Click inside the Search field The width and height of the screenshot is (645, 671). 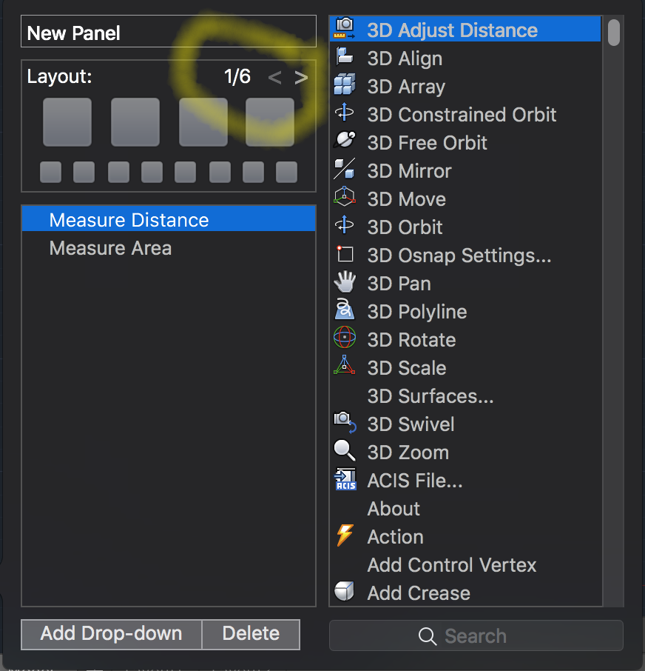pyautogui.click(x=476, y=635)
